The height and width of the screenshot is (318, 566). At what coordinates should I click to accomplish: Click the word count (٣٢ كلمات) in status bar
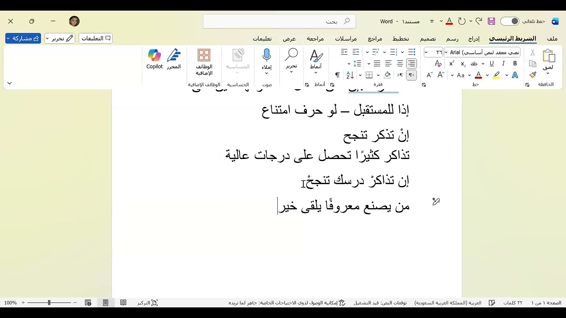tap(513, 303)
